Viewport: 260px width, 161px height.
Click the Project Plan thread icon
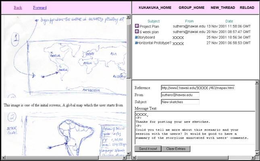137,26
